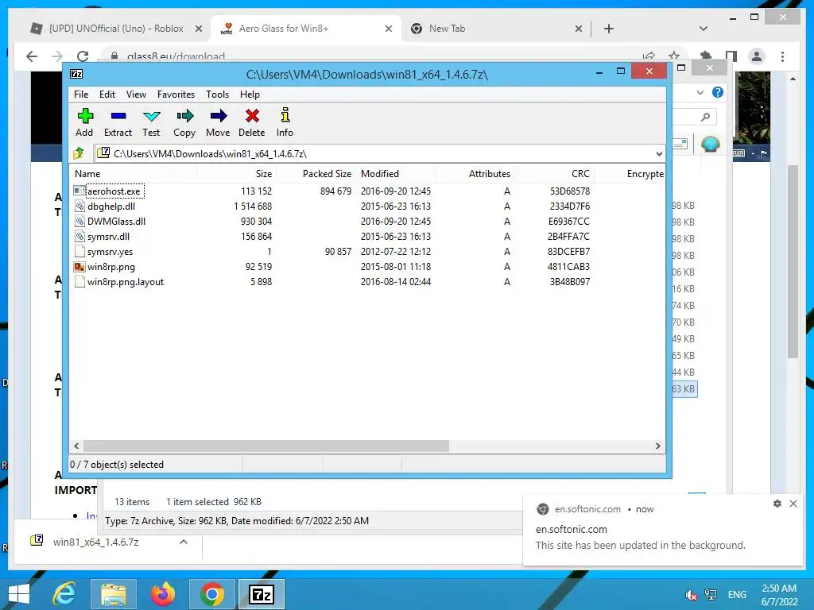The image size is (814, 610).
Task: Open the View menu
Action: (136, 95)
